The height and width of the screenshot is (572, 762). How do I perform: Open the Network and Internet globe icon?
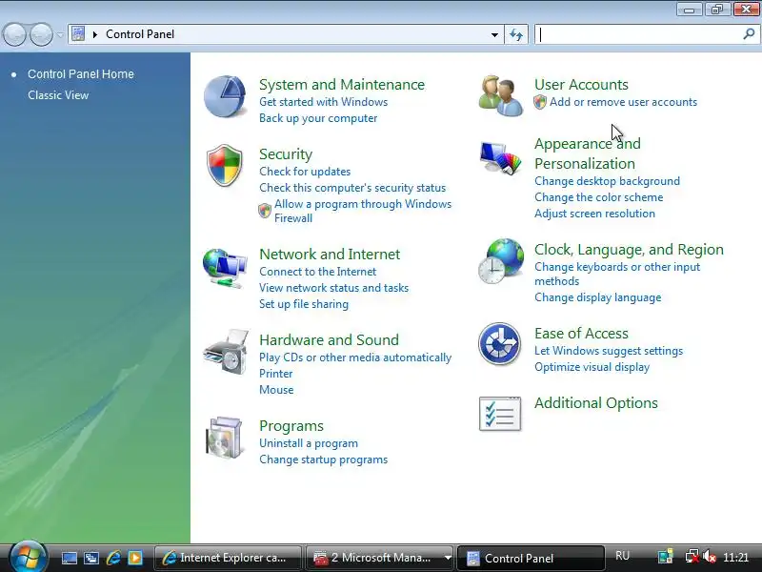225,268
